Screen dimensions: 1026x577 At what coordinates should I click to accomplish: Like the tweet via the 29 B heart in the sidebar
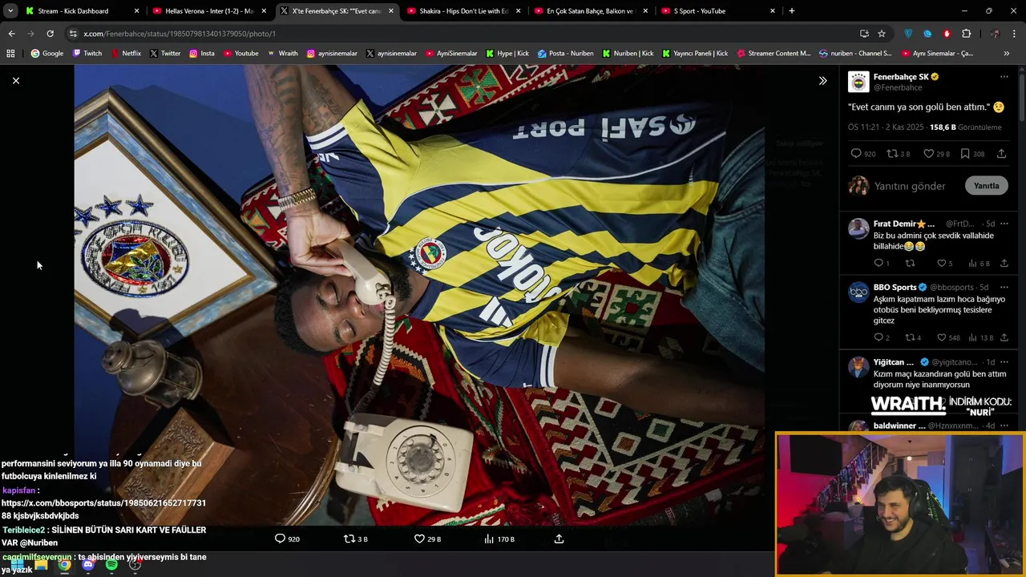928,153
